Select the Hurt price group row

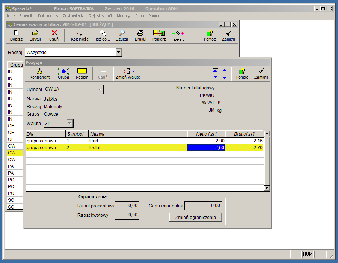[145, 141]
